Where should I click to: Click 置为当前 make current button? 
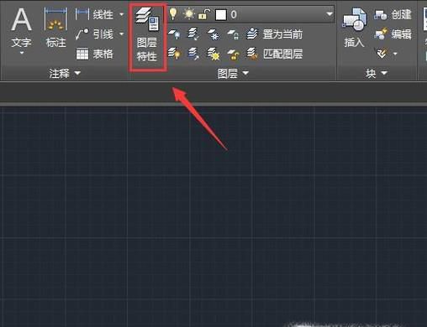tap(274, 34)
